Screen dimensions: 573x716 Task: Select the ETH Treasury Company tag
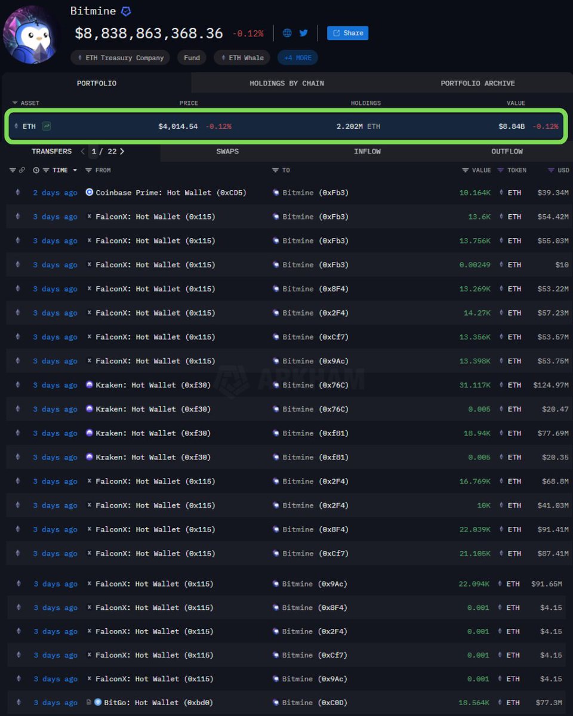coord(120,58)
